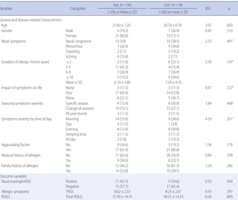Click 'Impact of symptoms on life' label
The height and width of the screenshot is (200, 238).
pyautogui.click(x=21, y=88)
